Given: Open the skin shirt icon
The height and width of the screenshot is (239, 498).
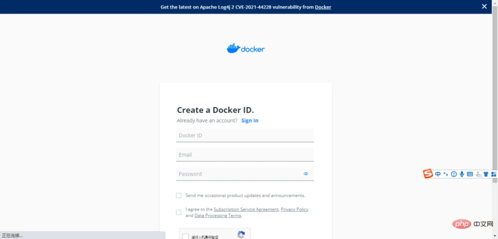Looking at the screenshot, I should coord(486,174).
